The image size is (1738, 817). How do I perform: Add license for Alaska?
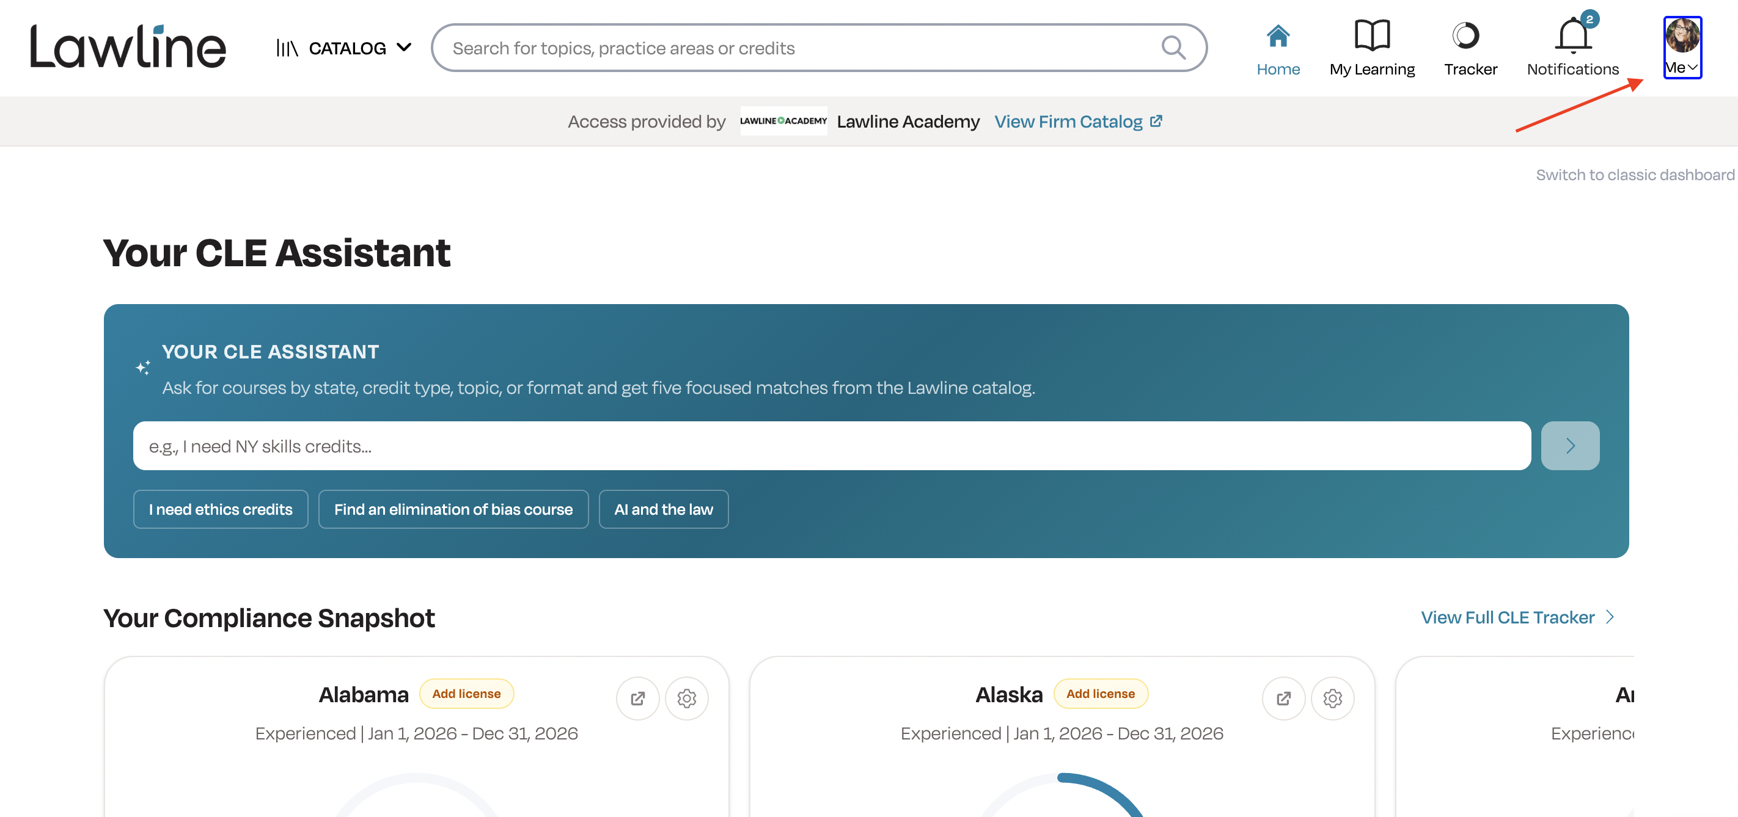click(1101, 694)
